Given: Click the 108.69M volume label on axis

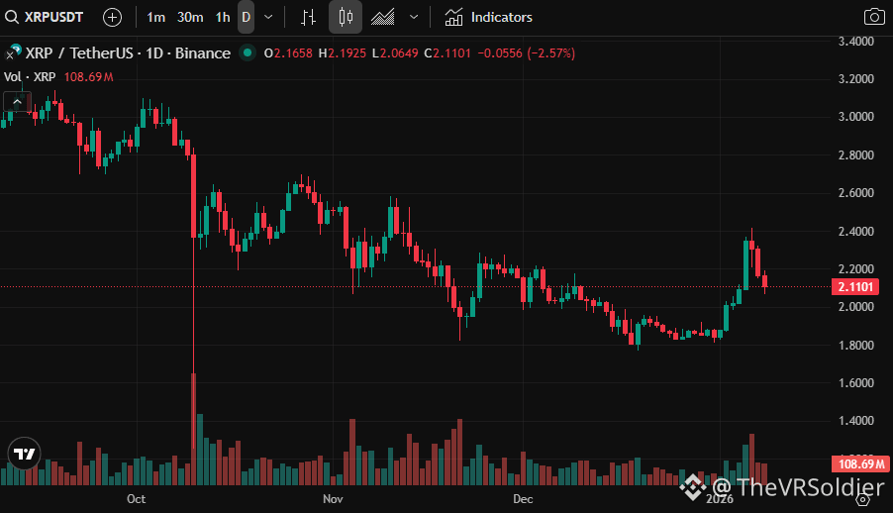Looking at the screenshot, I should tap(860, 464).
